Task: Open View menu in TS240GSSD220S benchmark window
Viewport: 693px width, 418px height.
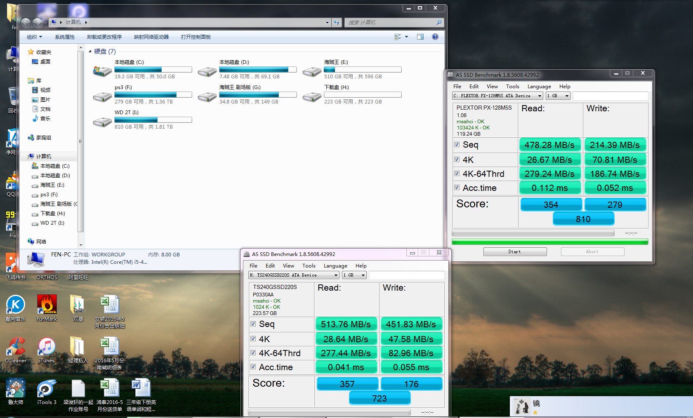Action: (288, 266)
